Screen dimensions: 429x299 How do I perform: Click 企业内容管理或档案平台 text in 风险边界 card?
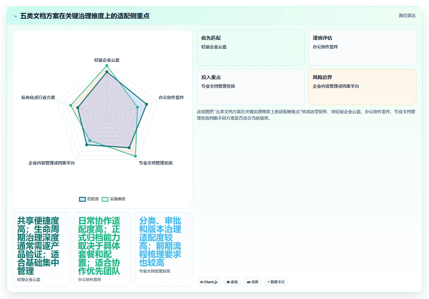coord(336,86)
